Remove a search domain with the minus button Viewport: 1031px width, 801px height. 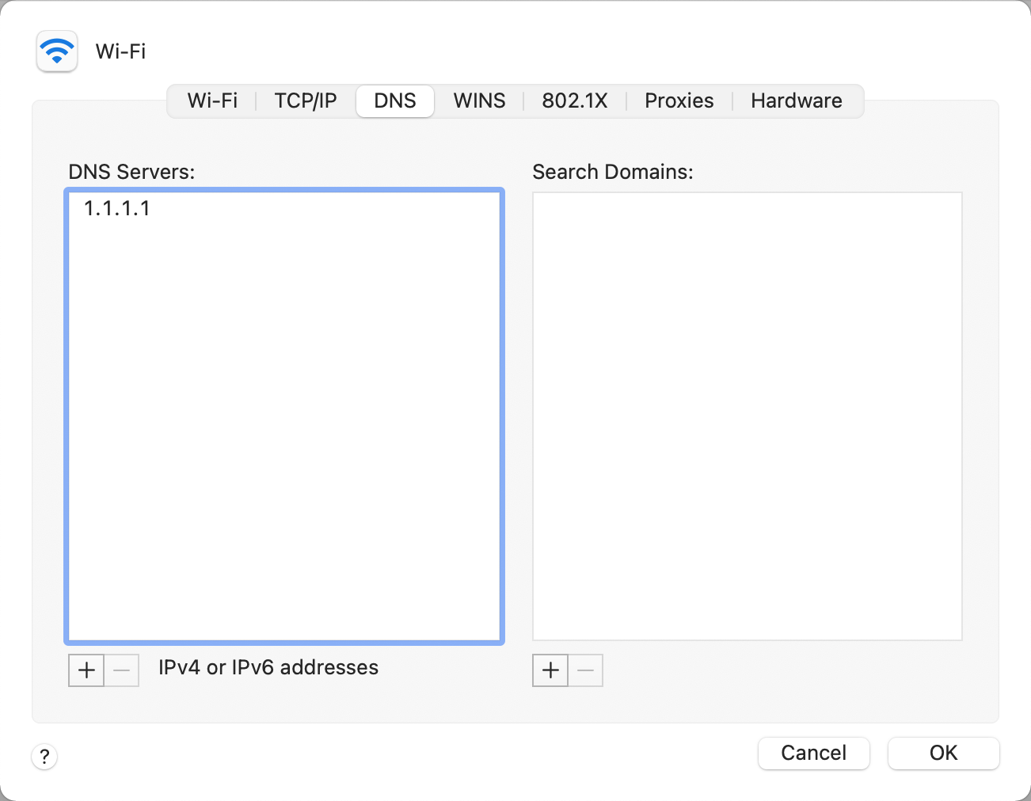(586, 670)
